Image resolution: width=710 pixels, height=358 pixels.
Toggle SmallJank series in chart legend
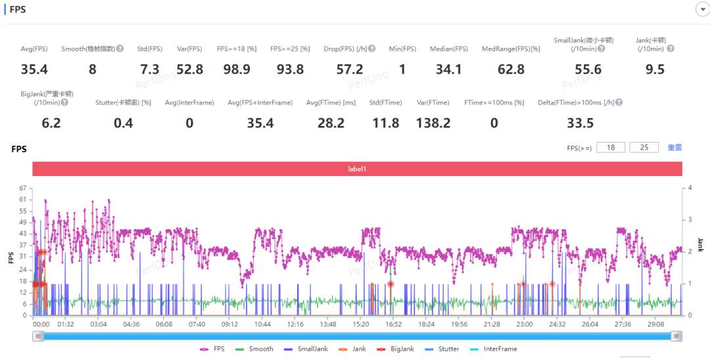point(306,349)
